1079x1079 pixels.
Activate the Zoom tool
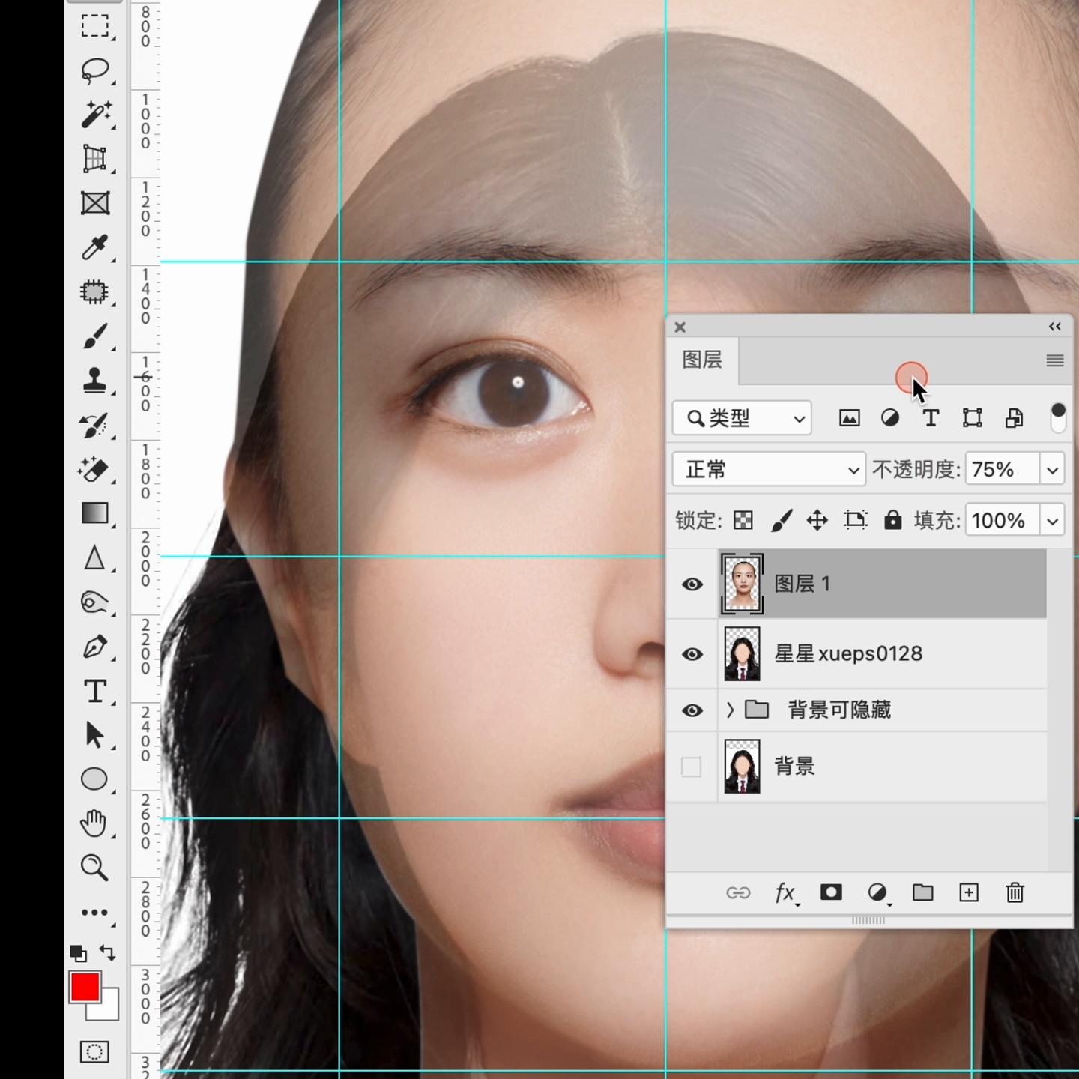tap(94, 867)
